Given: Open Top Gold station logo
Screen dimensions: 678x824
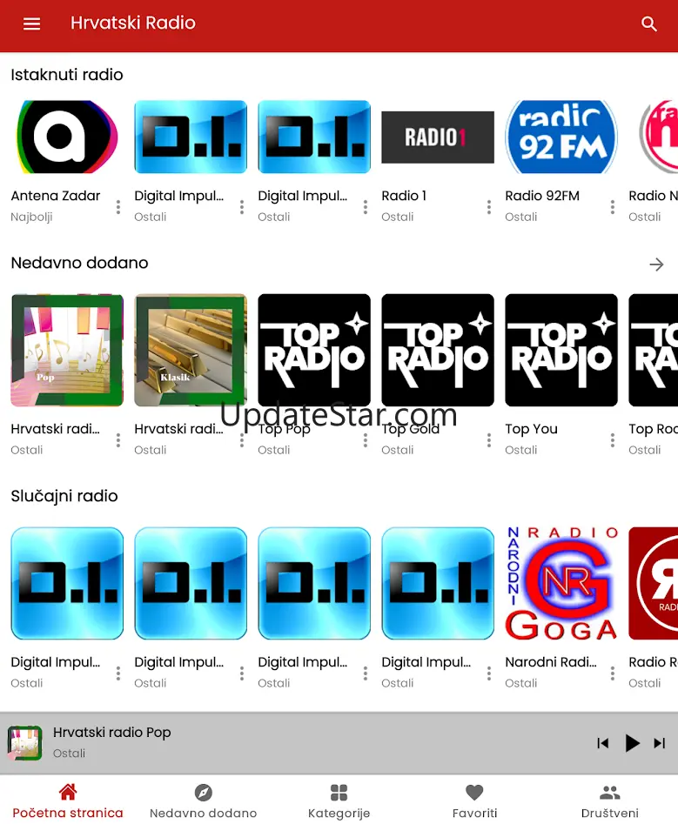Looking at the screenshot, I should (x=438, y=350).
